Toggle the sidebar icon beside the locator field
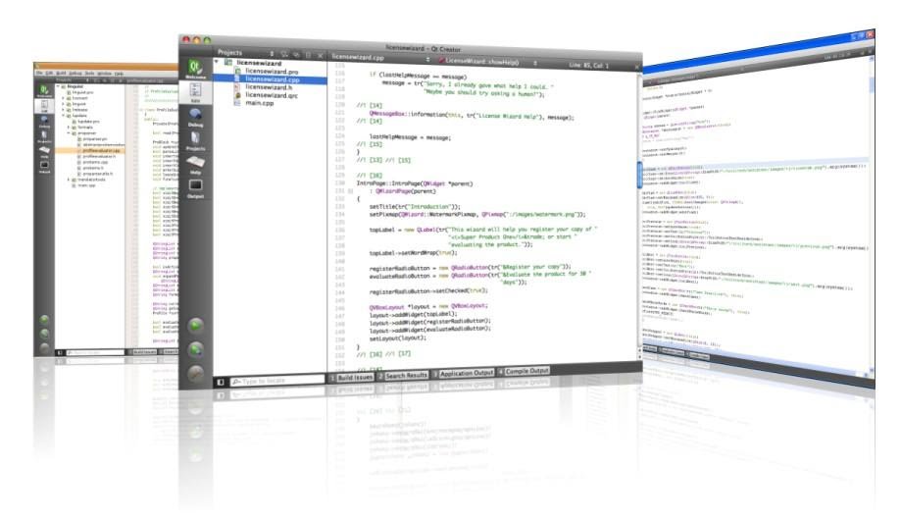Viewport: 901px width, 520px height. coord(221,382)
